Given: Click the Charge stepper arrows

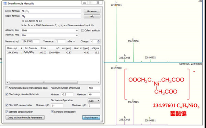Looking at the screenshot, I should 99,41.
